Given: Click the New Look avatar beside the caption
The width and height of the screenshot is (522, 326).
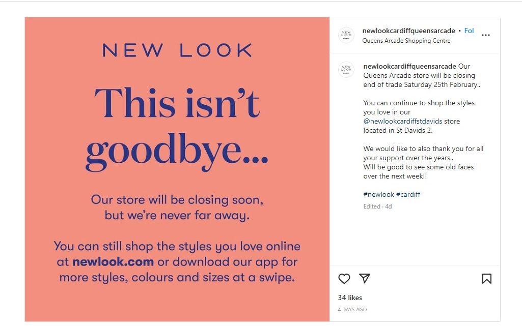Looking at the screenshot, I should point(346,70).
